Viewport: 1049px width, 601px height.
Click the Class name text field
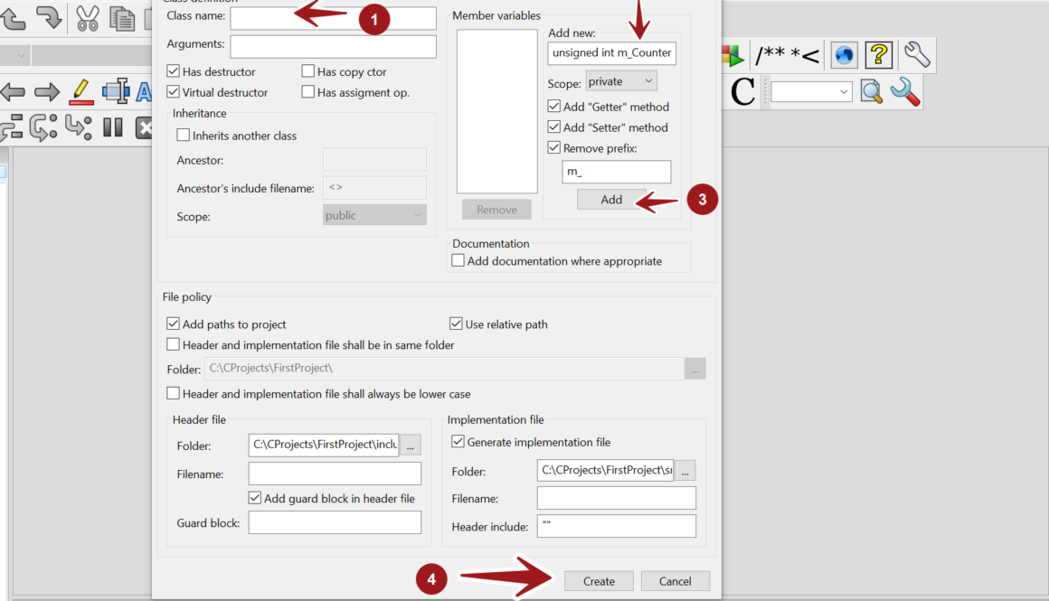point(333,18)
